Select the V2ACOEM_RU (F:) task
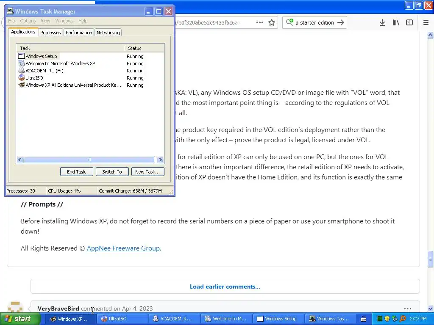The height and width of the screenshot is (325, 434). 90,71
